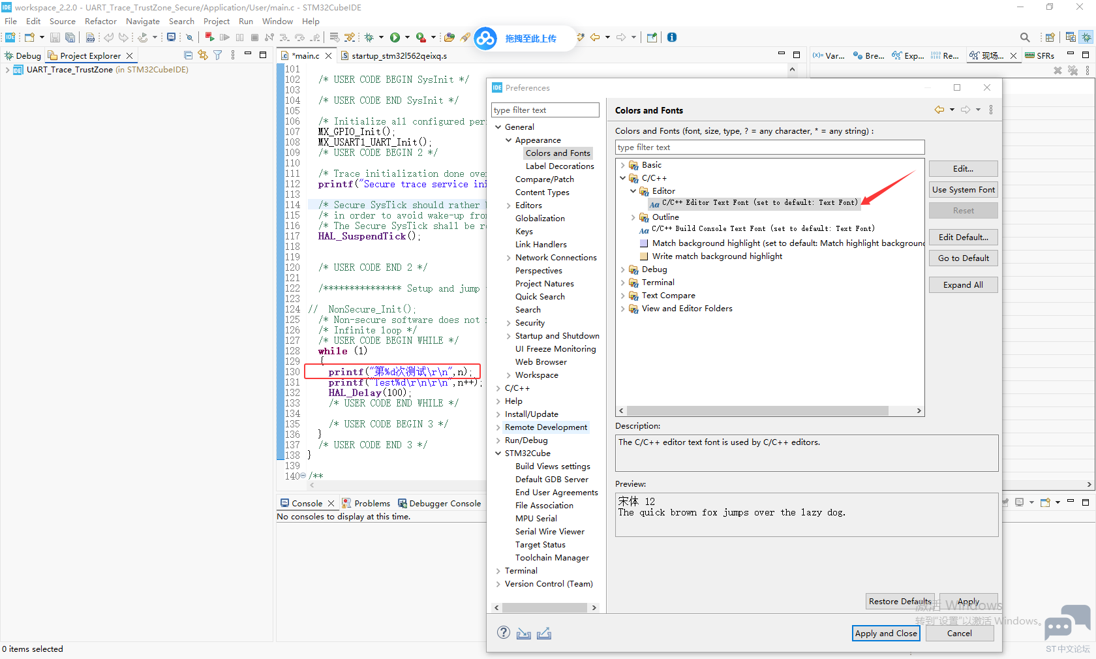
Task: Expand the Editors preferences node
Action: coord(509,206)
